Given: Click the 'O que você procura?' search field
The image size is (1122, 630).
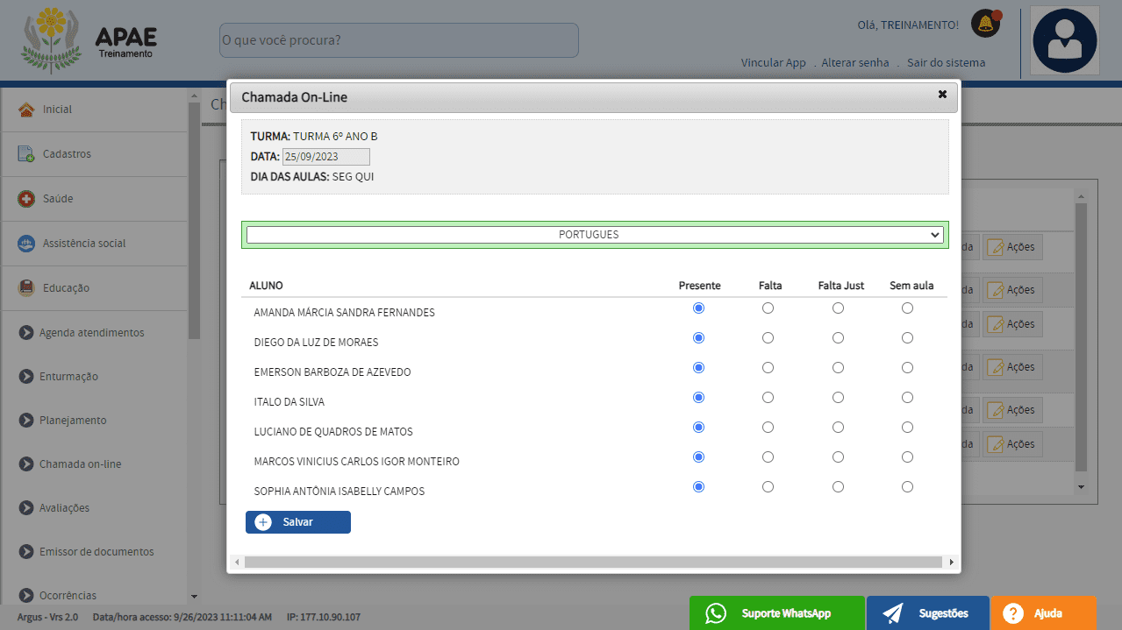Looking at the screenshot, I should pyautogui.click(x=398, y=40).
